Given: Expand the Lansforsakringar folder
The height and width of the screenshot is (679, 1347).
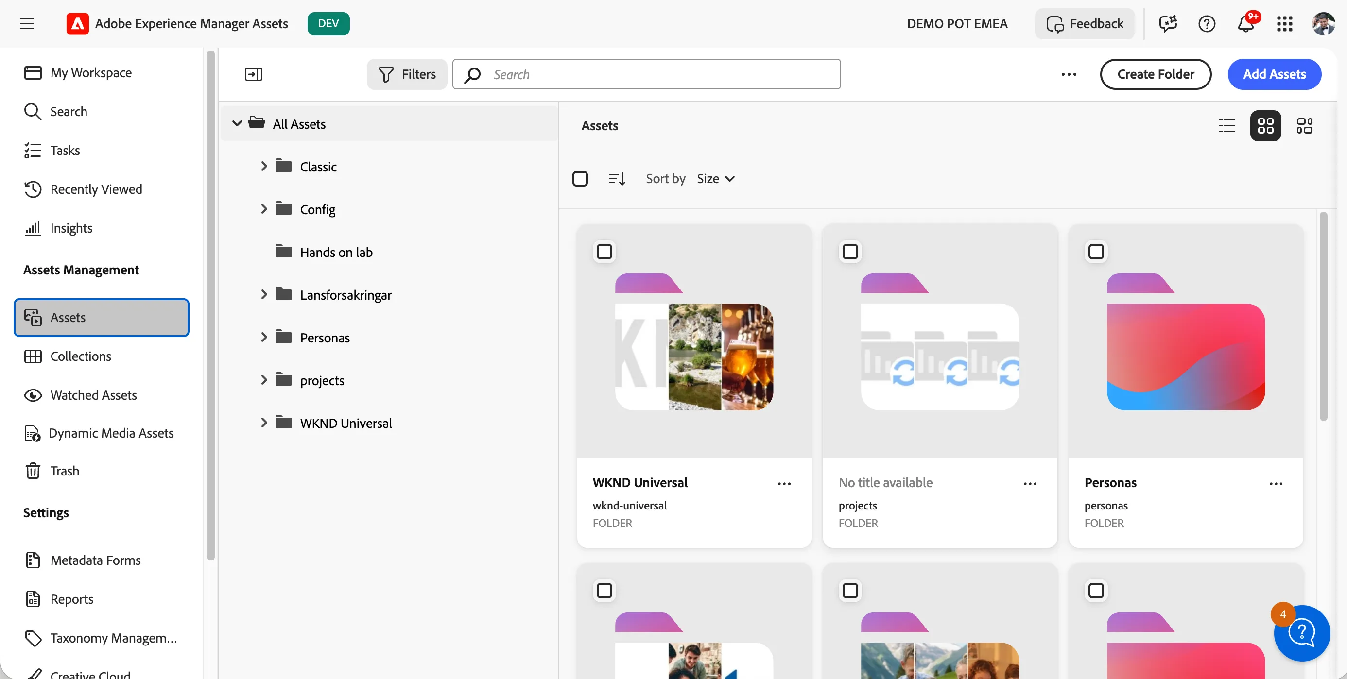Looking at the screenshot, I should pos(264,295).
